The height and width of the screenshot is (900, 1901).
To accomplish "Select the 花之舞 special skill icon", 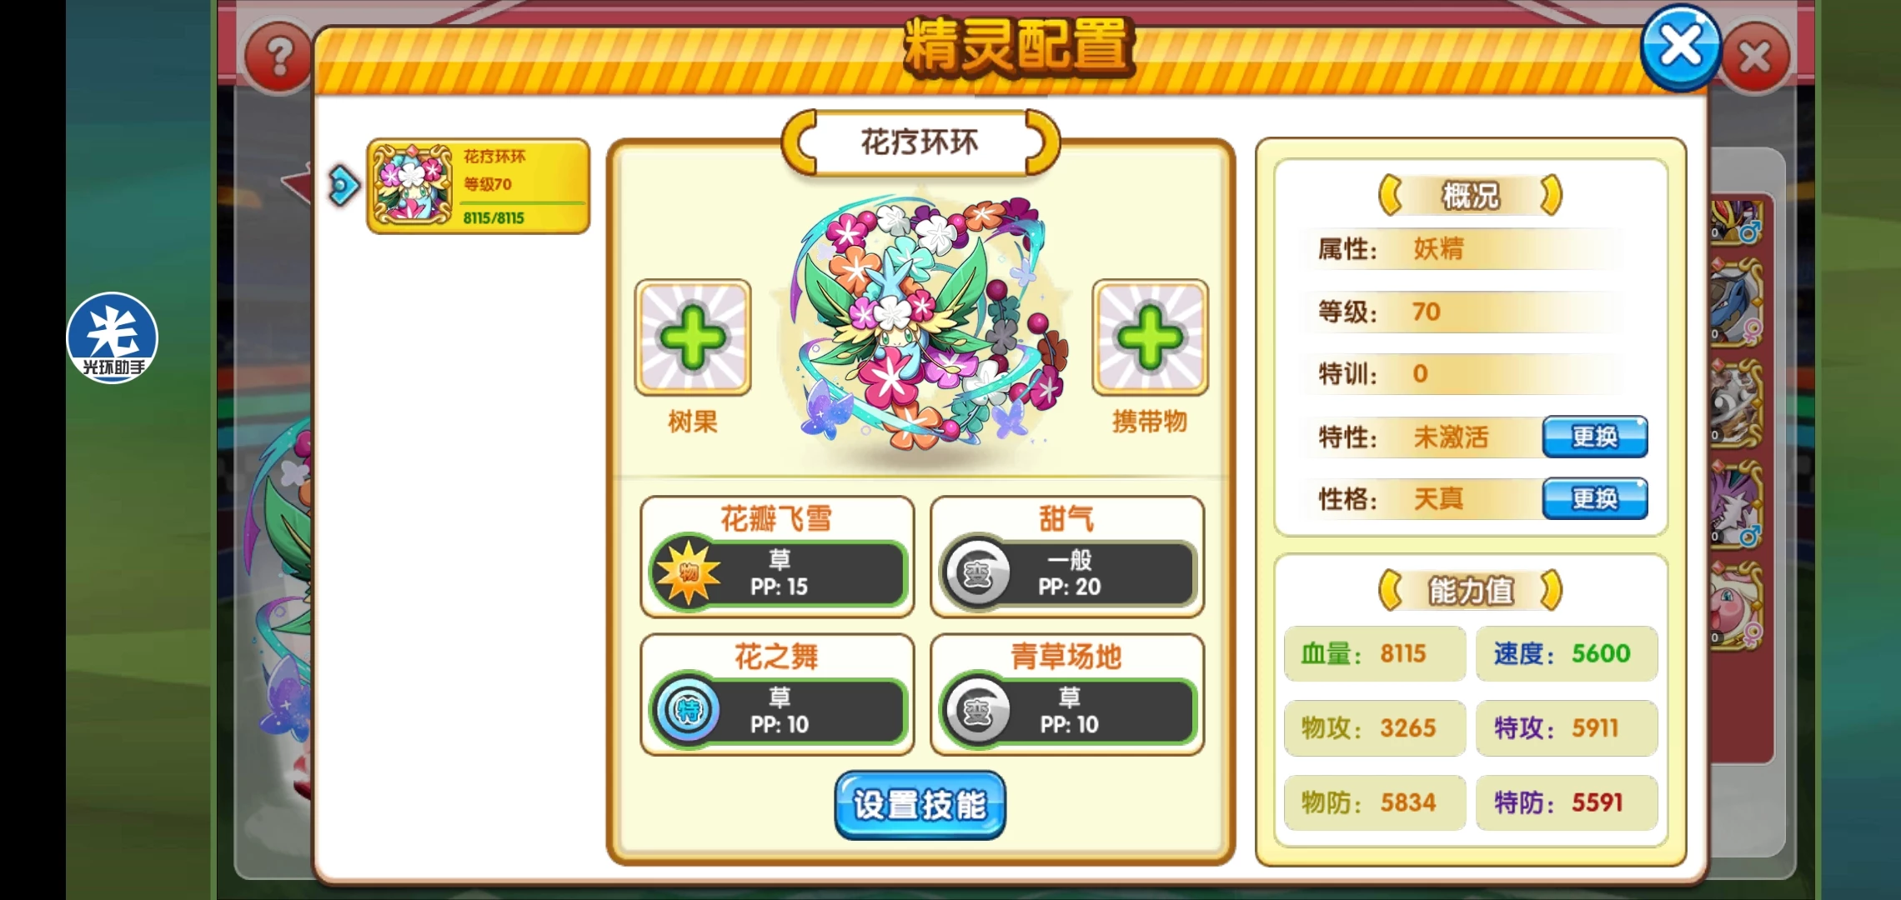I will coord(688,710).
